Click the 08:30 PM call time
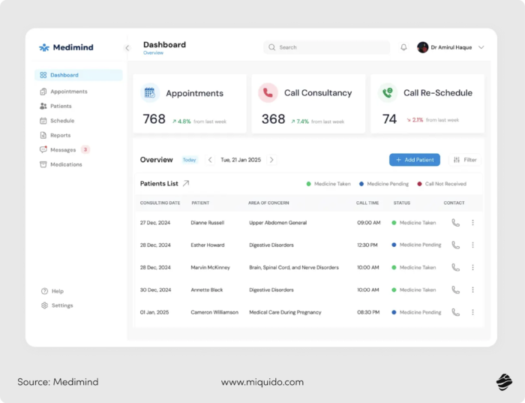Viewport: 525px width, 403px height. click(368, 312)
